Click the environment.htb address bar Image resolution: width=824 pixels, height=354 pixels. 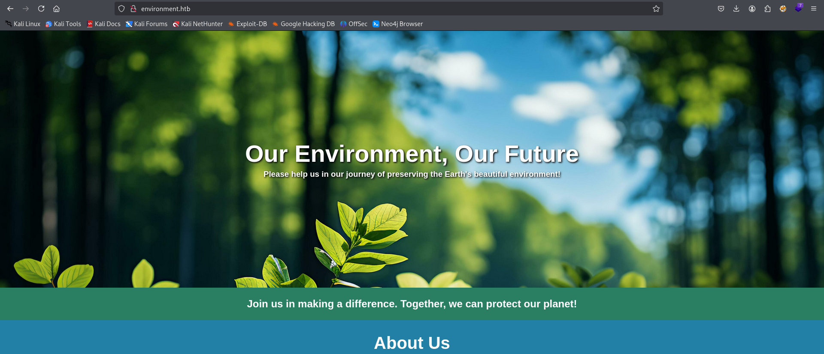click(386, 9)
